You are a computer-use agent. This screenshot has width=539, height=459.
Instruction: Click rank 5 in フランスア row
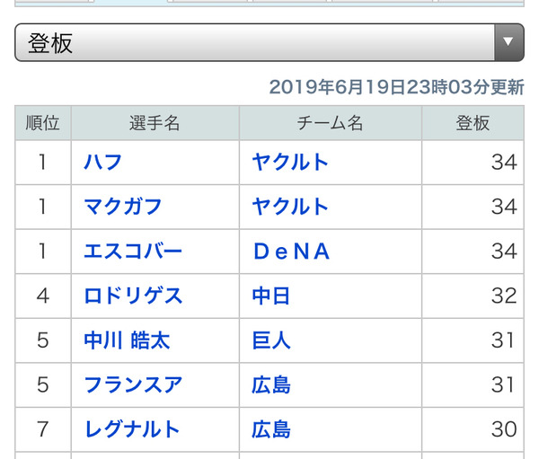click(x=43, y=384)
